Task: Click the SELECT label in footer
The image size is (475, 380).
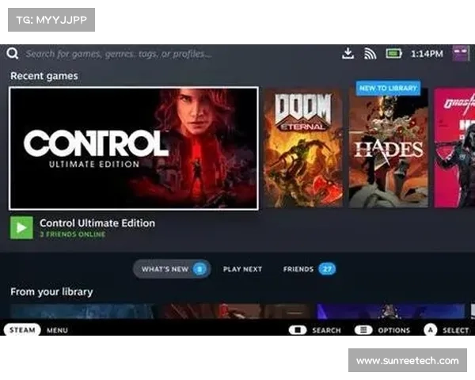Action: [456, 330]
